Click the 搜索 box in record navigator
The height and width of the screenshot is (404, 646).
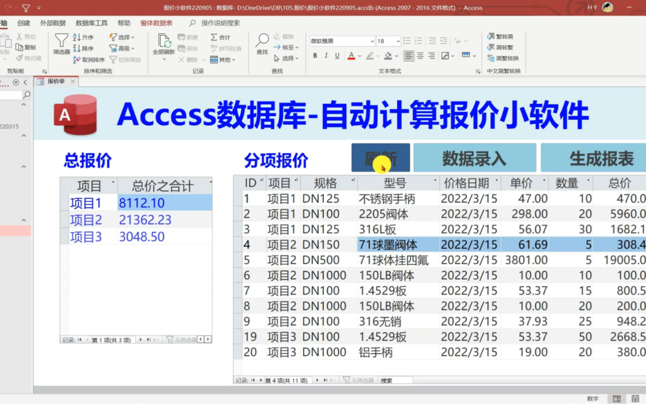(x=396, y=380)
